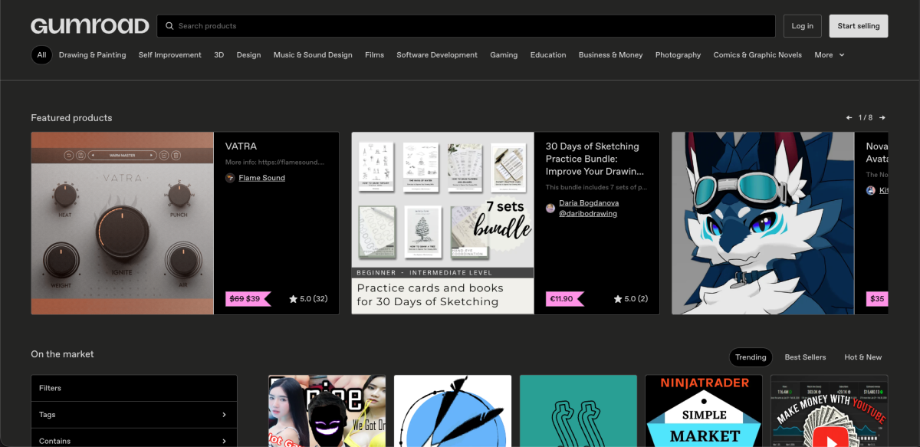Open Music & Sound Design category
This screenshot has width=920, height=447.
click(313, 55)
